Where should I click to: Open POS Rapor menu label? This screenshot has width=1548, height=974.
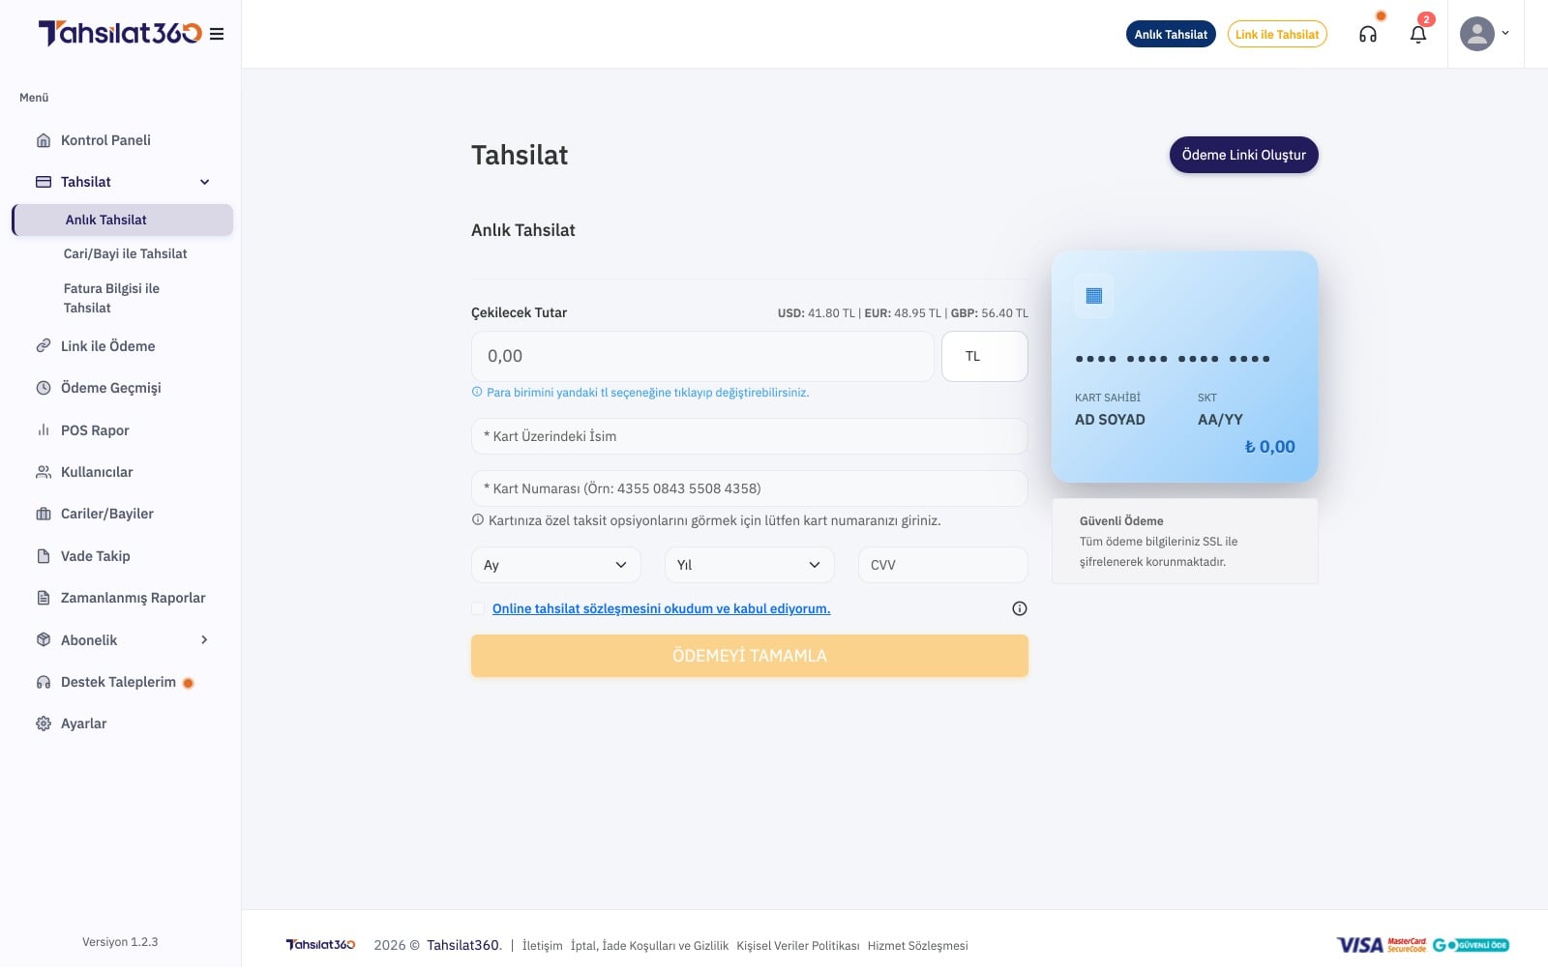click(x=95, y=430)
